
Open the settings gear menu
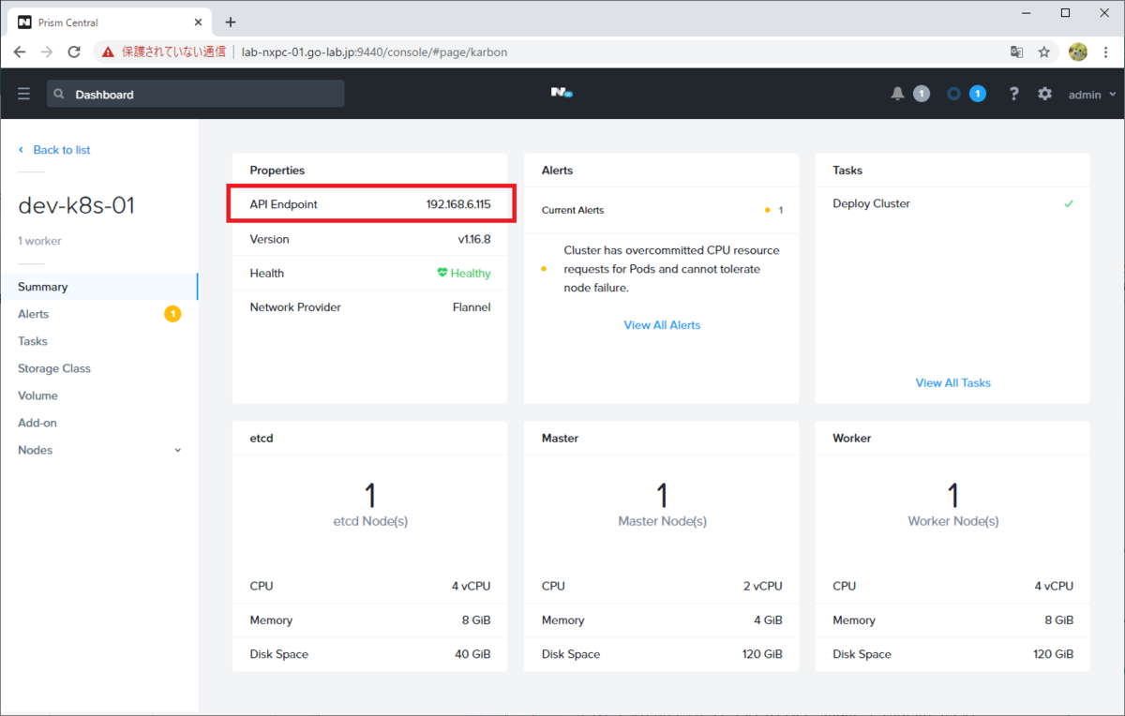click(1045, 94)
